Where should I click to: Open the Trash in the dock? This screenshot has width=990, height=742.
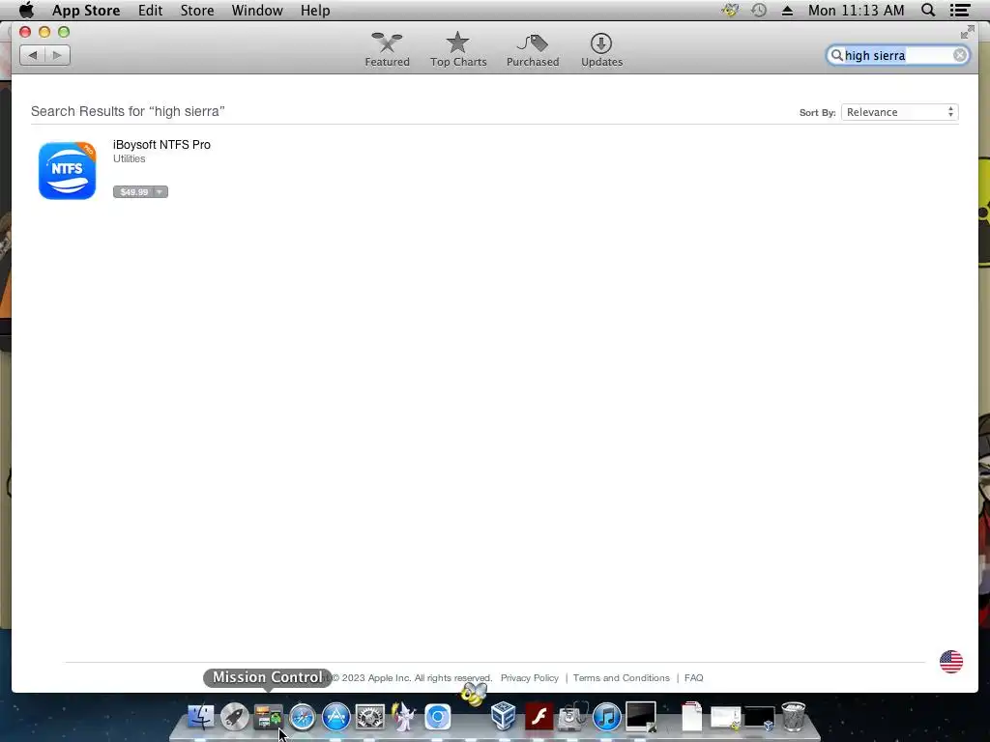[x=794, y=717]
